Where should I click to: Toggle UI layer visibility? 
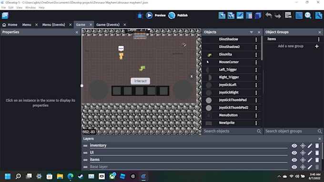pyautogui.click(x=294, y=153)
